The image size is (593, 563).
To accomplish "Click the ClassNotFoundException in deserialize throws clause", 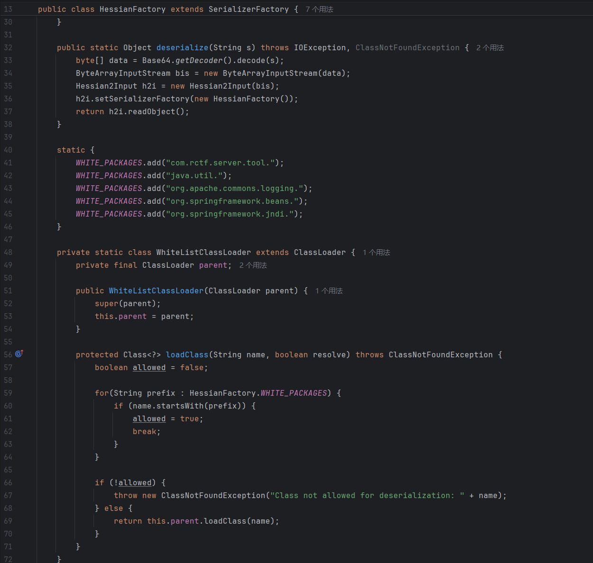I will (x=407, y=48).
